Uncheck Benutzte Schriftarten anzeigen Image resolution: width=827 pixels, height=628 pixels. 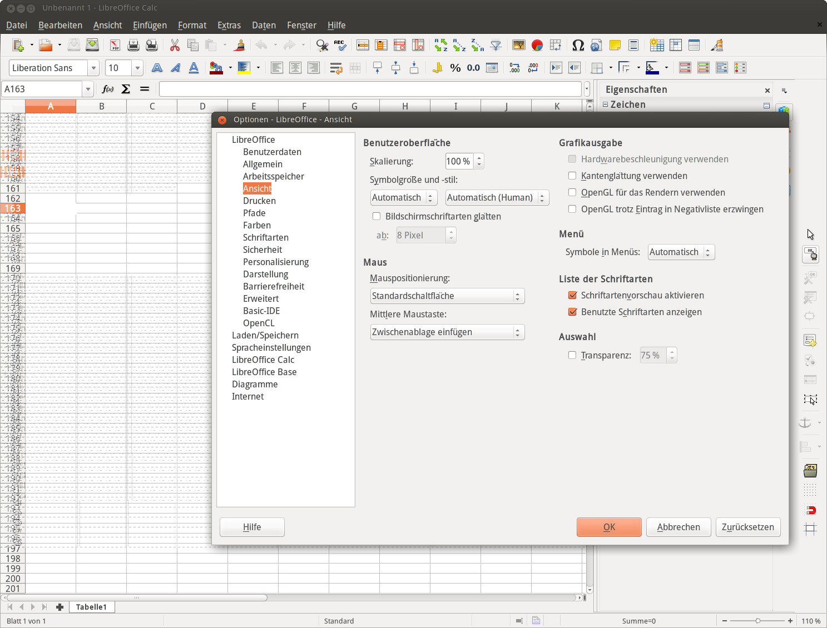572,312
